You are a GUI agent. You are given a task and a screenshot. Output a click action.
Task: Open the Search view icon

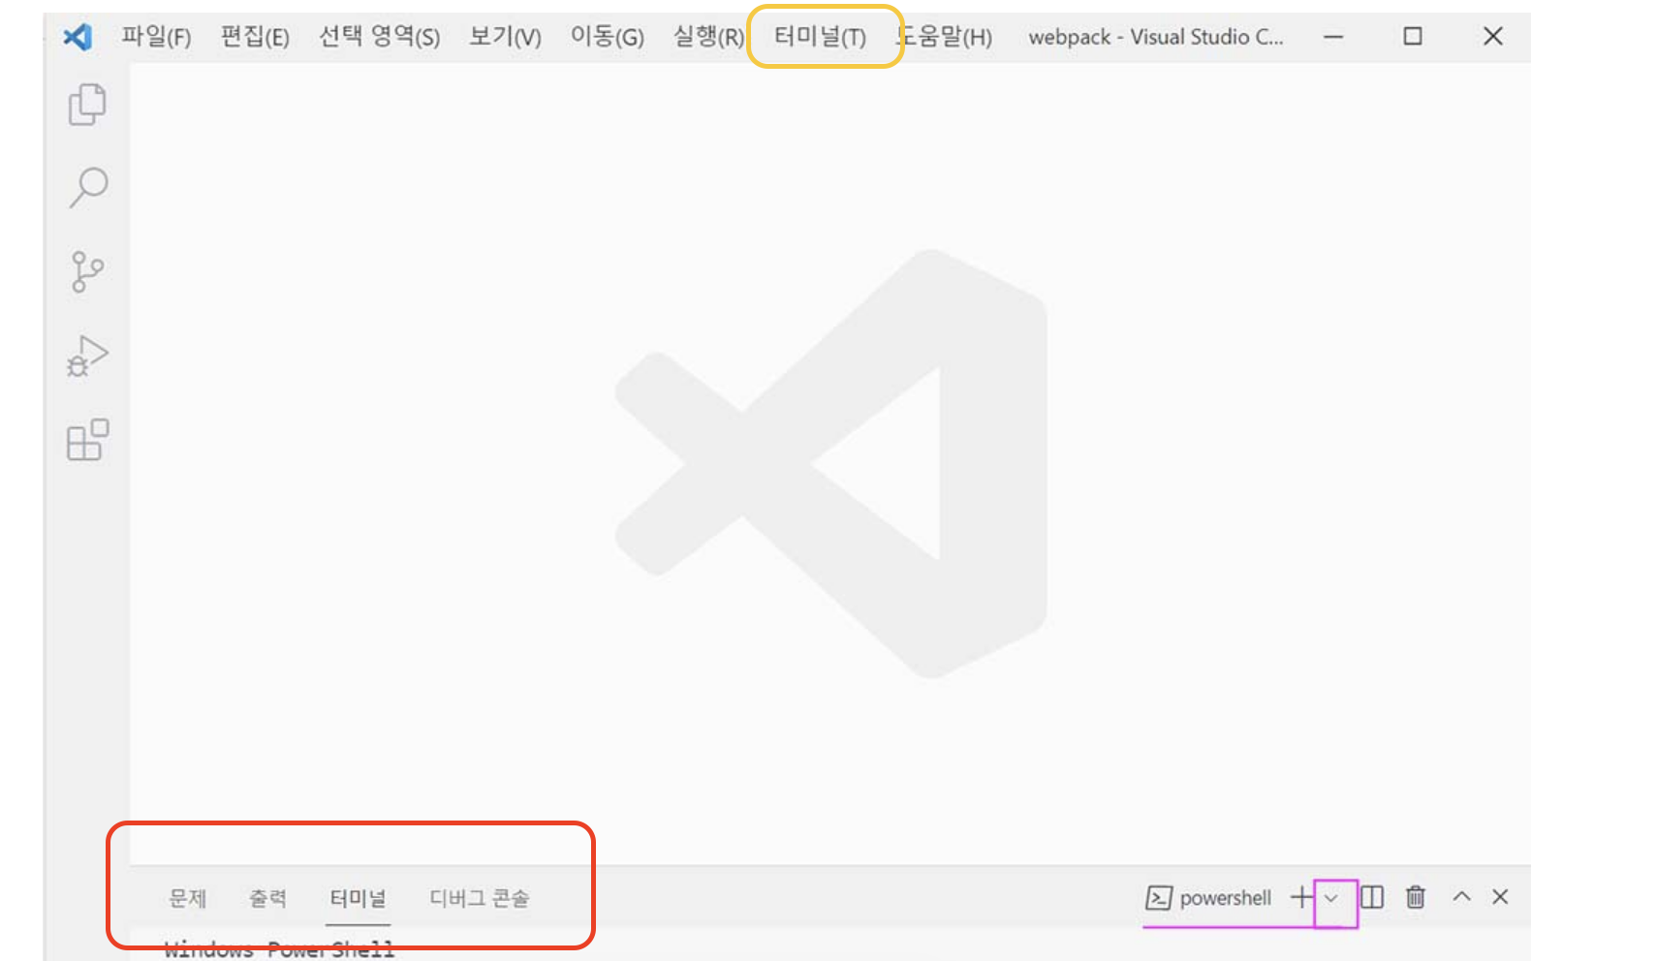(x=88, y=187)
